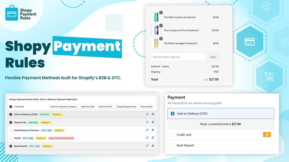Click the Hide From B2B button
This screenshot has width=289, height=162.
pyautogui.click(x=87, y=107)
